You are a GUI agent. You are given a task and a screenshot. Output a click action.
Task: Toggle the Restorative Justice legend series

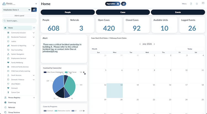(x=62, y=111)
